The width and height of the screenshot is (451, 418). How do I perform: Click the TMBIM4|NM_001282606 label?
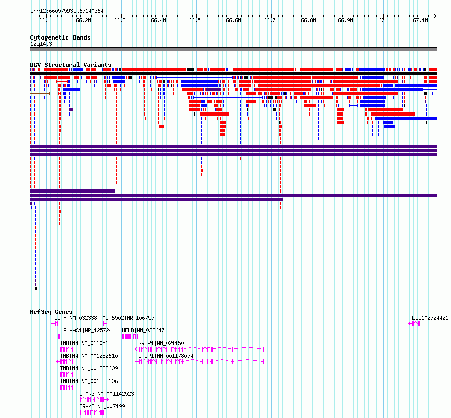click(89, 381)
